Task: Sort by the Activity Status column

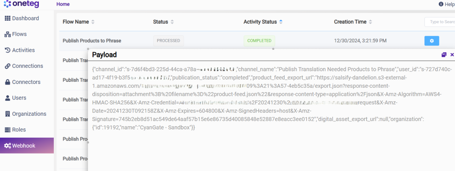Action: (281, 22)
